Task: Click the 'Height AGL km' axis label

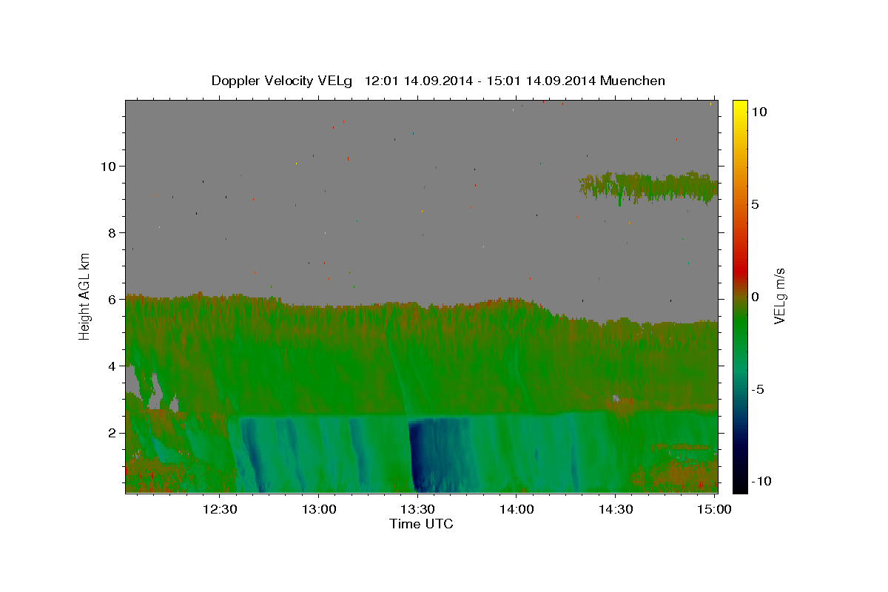Action: pyautogui.click(x=85, y=296)
